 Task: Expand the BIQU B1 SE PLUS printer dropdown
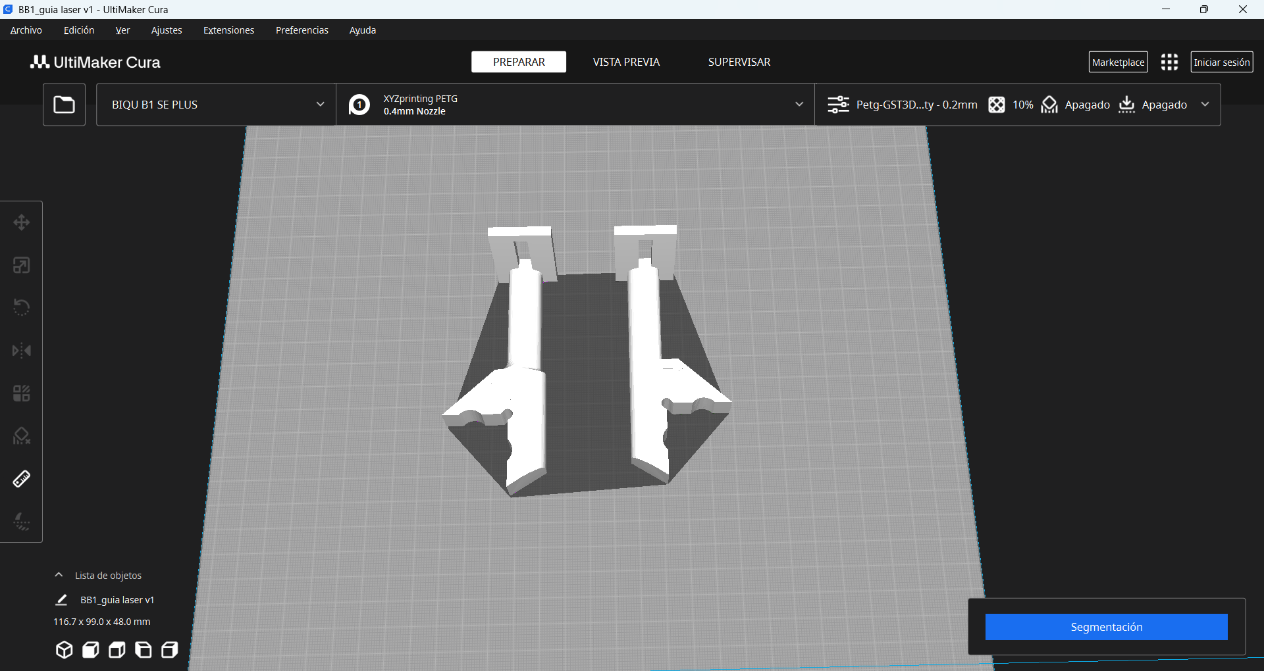216,105
